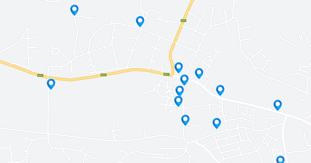Click the long straight vertical road below the western pin
311x163 pixels.
(48, 111)
